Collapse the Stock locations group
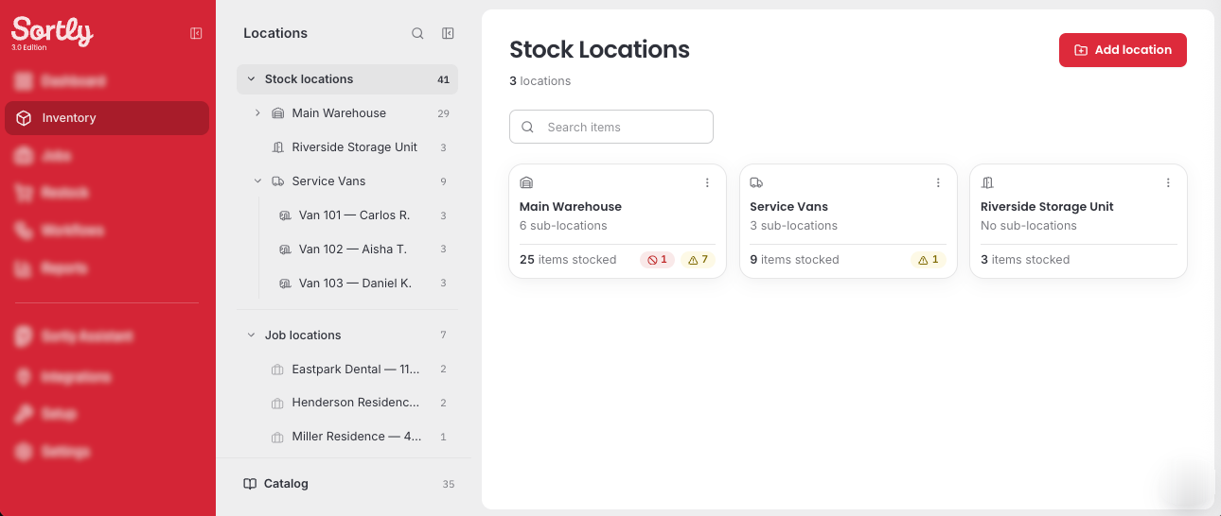Screen dimensions: 1221x516 (250, 79)
